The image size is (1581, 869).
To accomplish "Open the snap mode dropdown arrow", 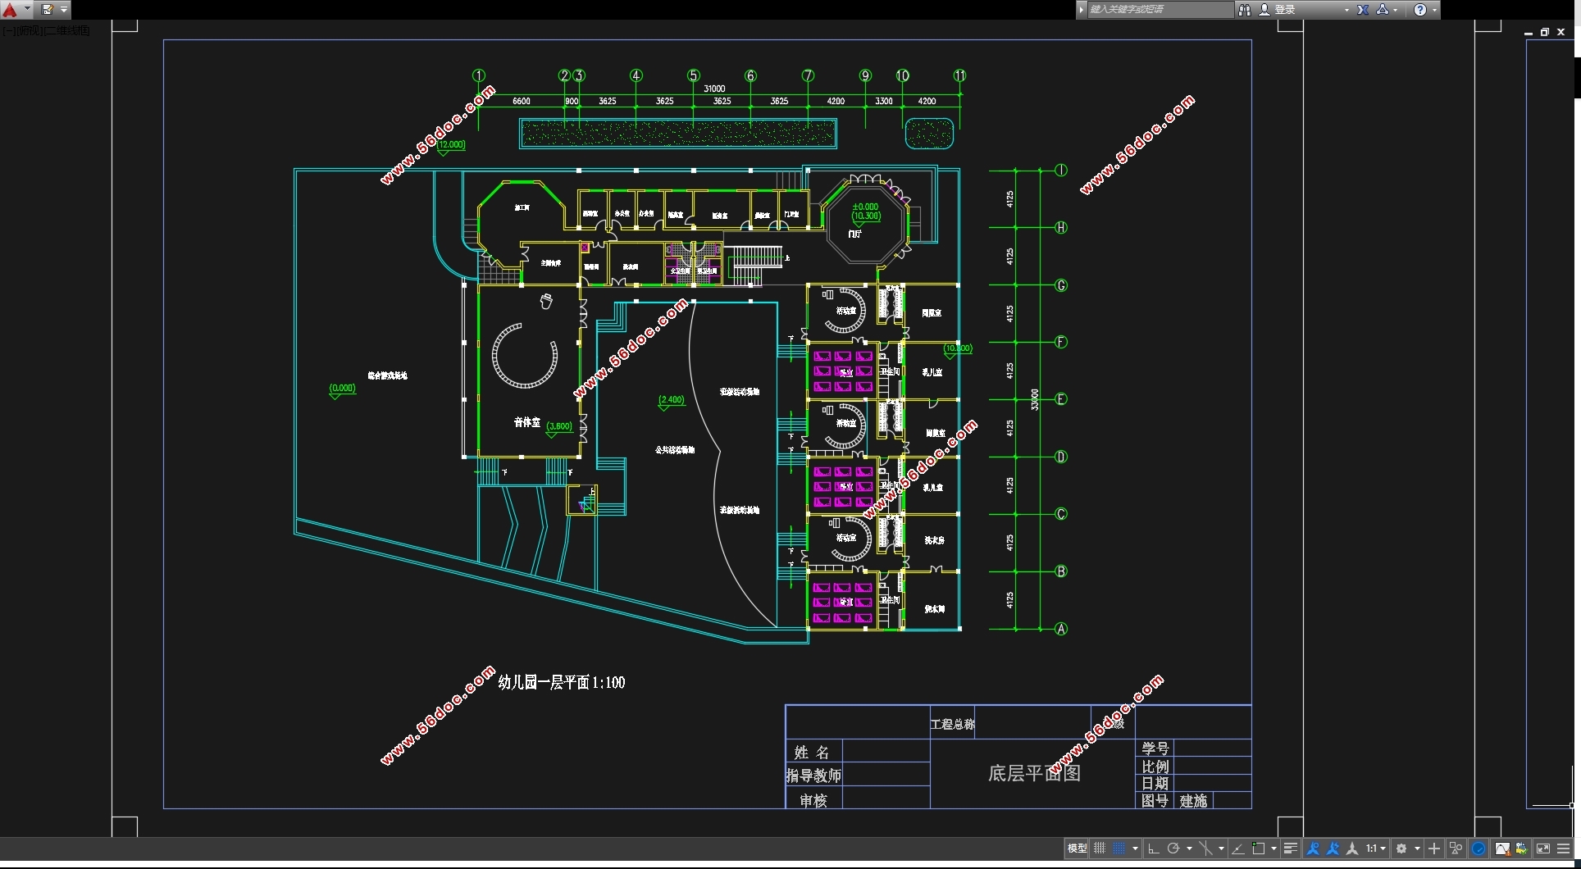I will click(x=1135, y=849).
